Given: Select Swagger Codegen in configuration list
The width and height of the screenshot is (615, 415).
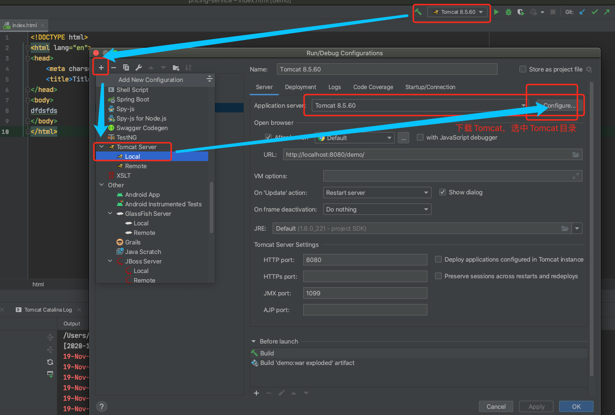Looking at the screenshot, I should point(152,128).
